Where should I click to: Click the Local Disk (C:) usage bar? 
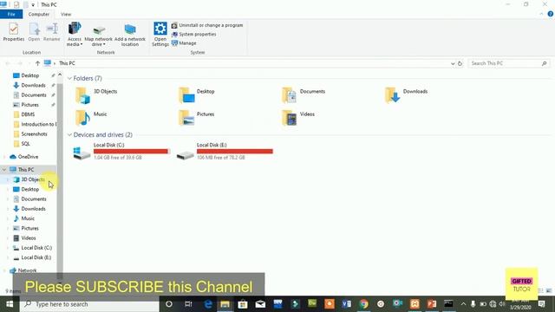pos(132,152)
